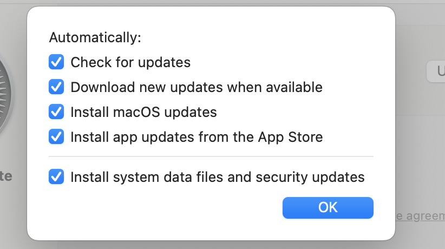Click "Download new updates when available" label

pos(197,87)
